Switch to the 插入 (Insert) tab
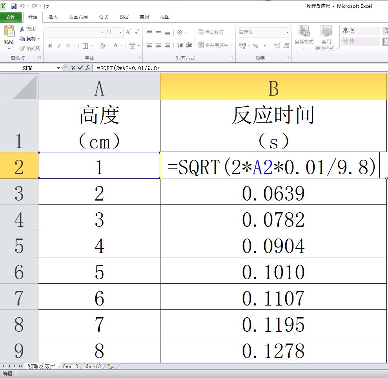The image size is (388, 378). coord(53,17)
